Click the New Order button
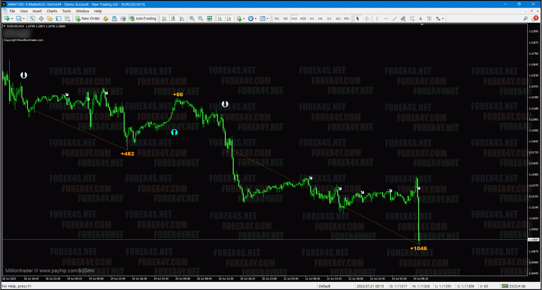 point(87,19)
